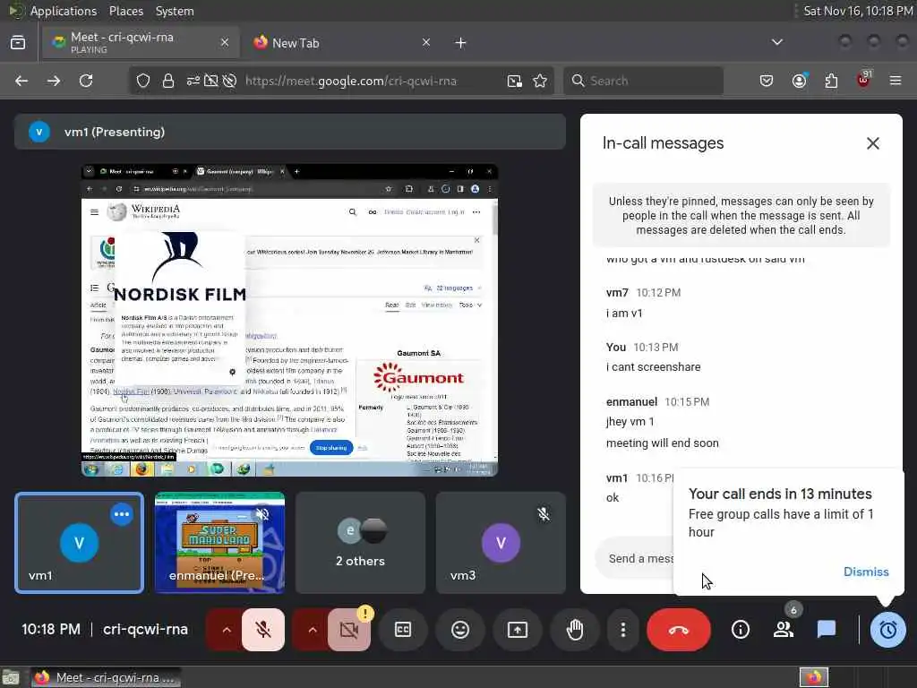This screenshot has height=688, width=917.
Task: Click the cri-qcwi-rna meeting code text
Action: click(x=145, y=630)
